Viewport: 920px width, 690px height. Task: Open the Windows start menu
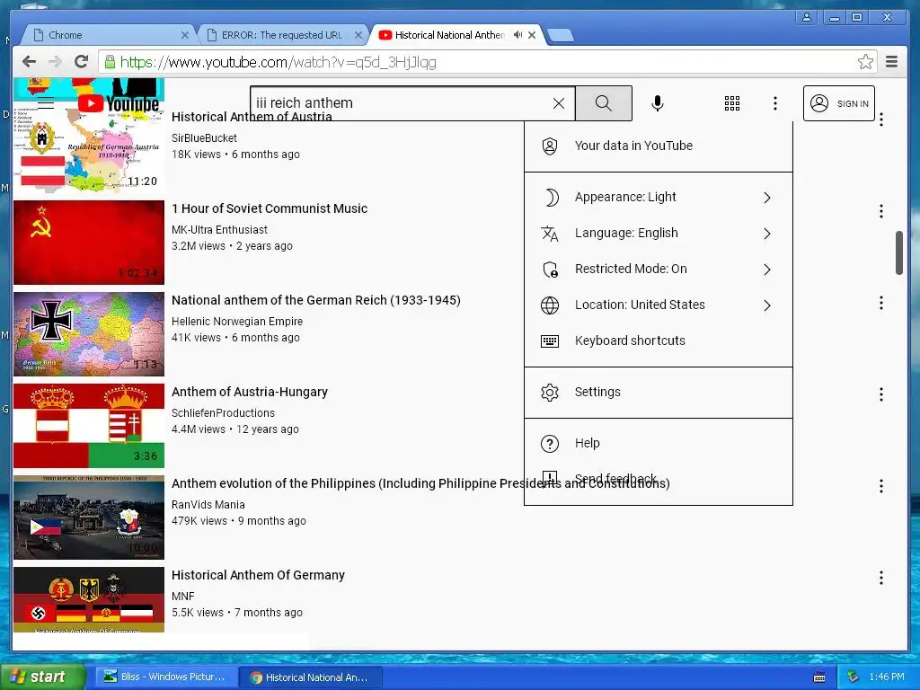[41, 677]
